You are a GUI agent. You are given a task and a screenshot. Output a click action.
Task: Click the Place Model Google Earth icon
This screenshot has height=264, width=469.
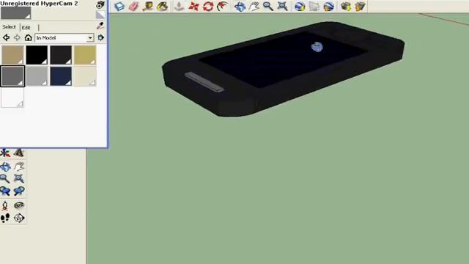pos(328,7)
